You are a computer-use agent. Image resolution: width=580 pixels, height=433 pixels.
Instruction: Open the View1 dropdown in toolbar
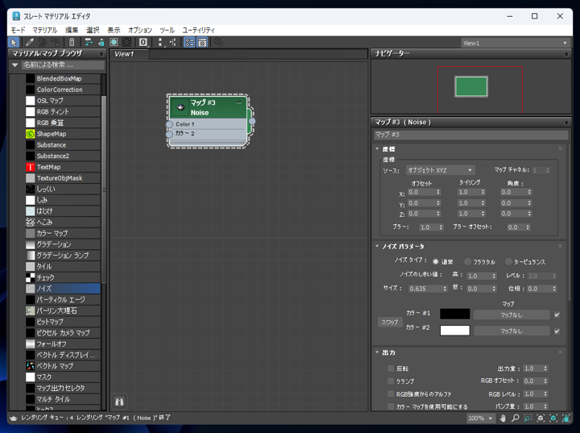click(x=515, y=43)
